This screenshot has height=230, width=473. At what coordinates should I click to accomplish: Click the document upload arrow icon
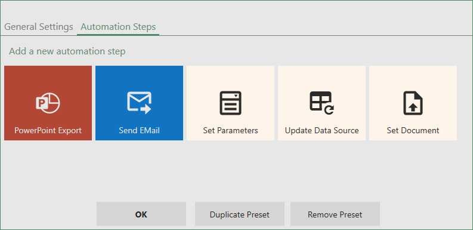[413, 103]
